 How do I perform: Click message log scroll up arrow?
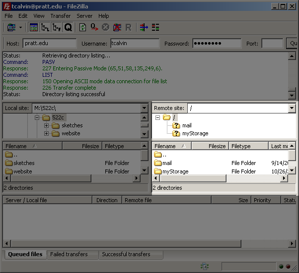pos(292,56)
